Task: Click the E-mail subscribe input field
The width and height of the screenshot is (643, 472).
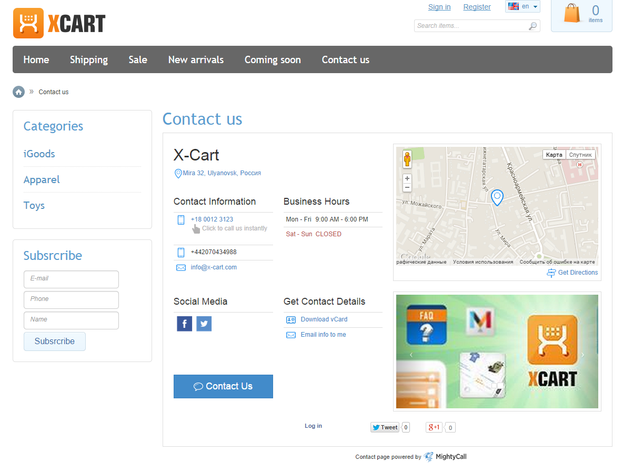Action: 71,279
